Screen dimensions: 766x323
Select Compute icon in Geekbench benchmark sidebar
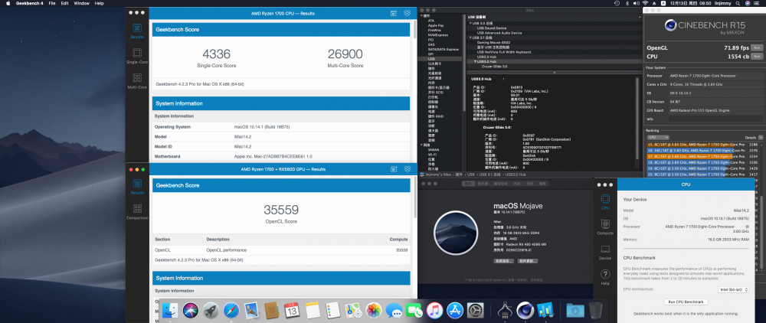(605, 227)
